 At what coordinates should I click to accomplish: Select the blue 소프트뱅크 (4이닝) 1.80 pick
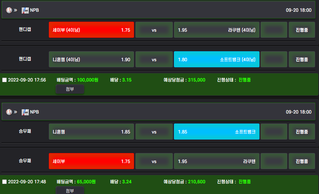(x=216, y=59)
